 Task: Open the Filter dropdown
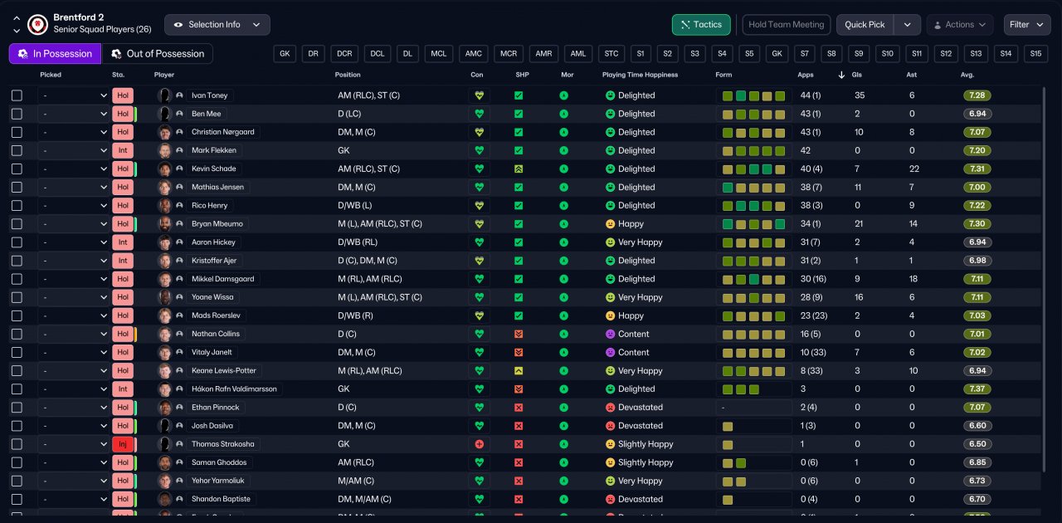point(1027,25)
